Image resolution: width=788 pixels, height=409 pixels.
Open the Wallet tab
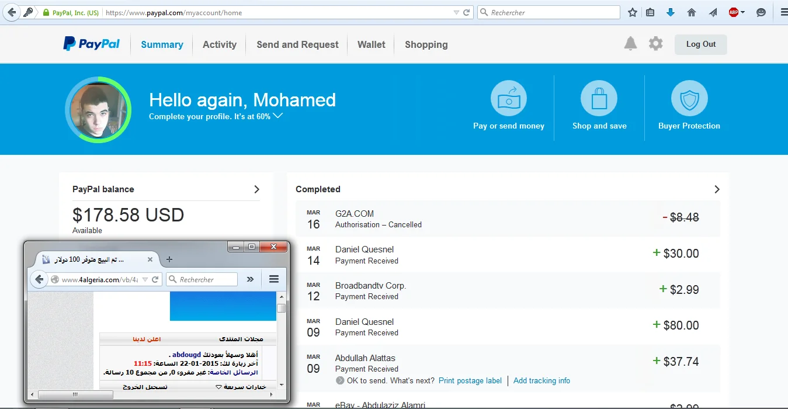[x=372, y=44]
